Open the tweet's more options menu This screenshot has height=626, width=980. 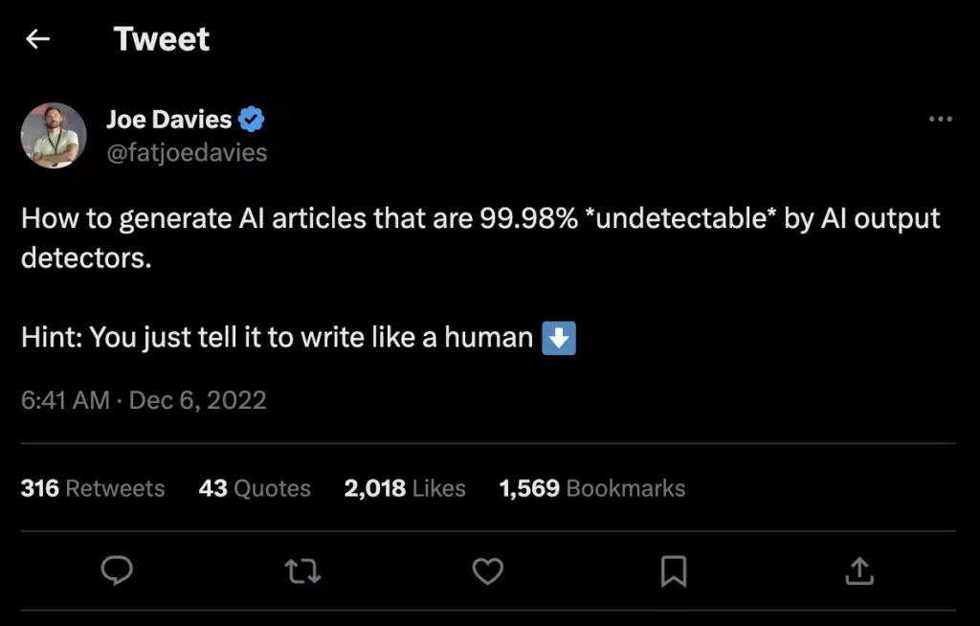pos(941,120)
